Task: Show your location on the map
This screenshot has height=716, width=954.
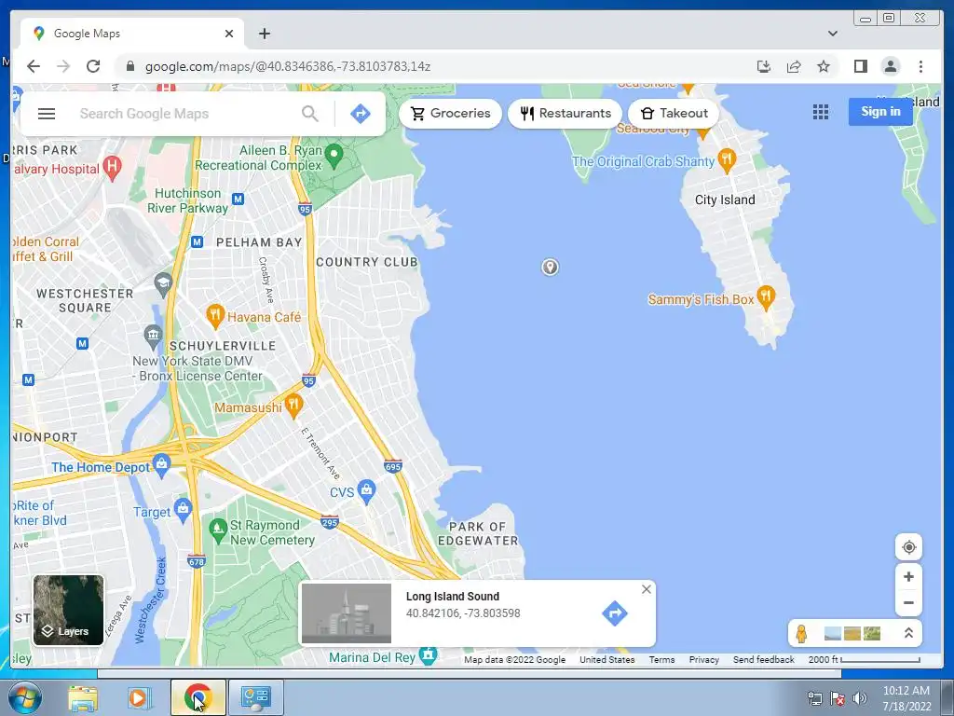Action: tap(908, 546)
